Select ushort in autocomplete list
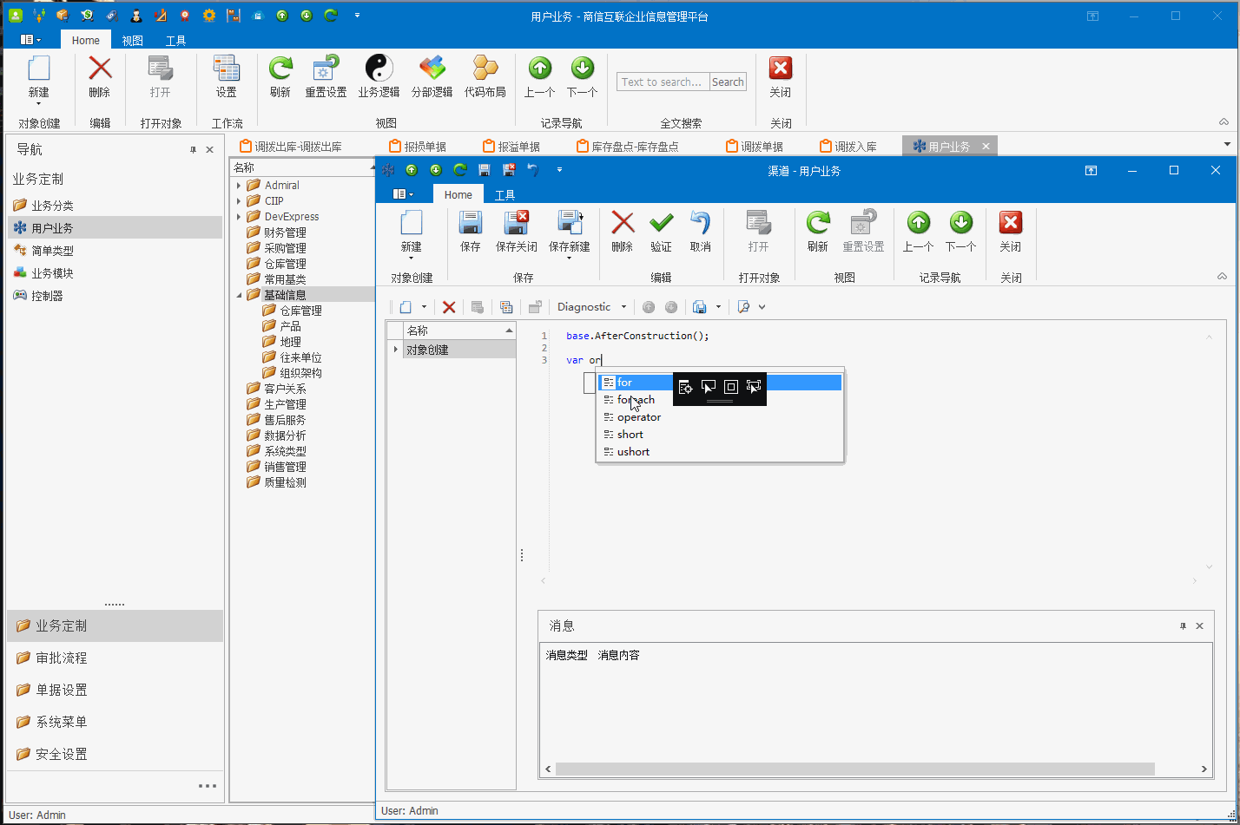This screenshot has height=825, width=1240. (x=720, y=452)
